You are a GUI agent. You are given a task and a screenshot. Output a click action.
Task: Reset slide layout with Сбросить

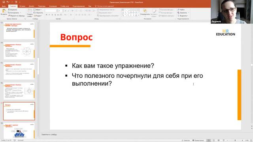click(38, 13)
